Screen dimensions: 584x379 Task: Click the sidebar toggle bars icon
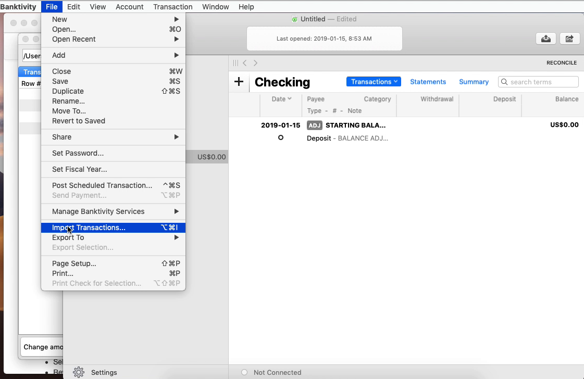(235, 63)
